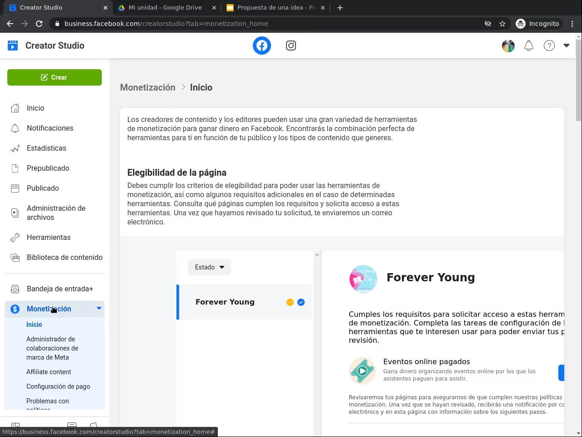Click the Inicio breadcrumb text
The height and width of the screenshot is (437, 582).
(x=201, y=87)
